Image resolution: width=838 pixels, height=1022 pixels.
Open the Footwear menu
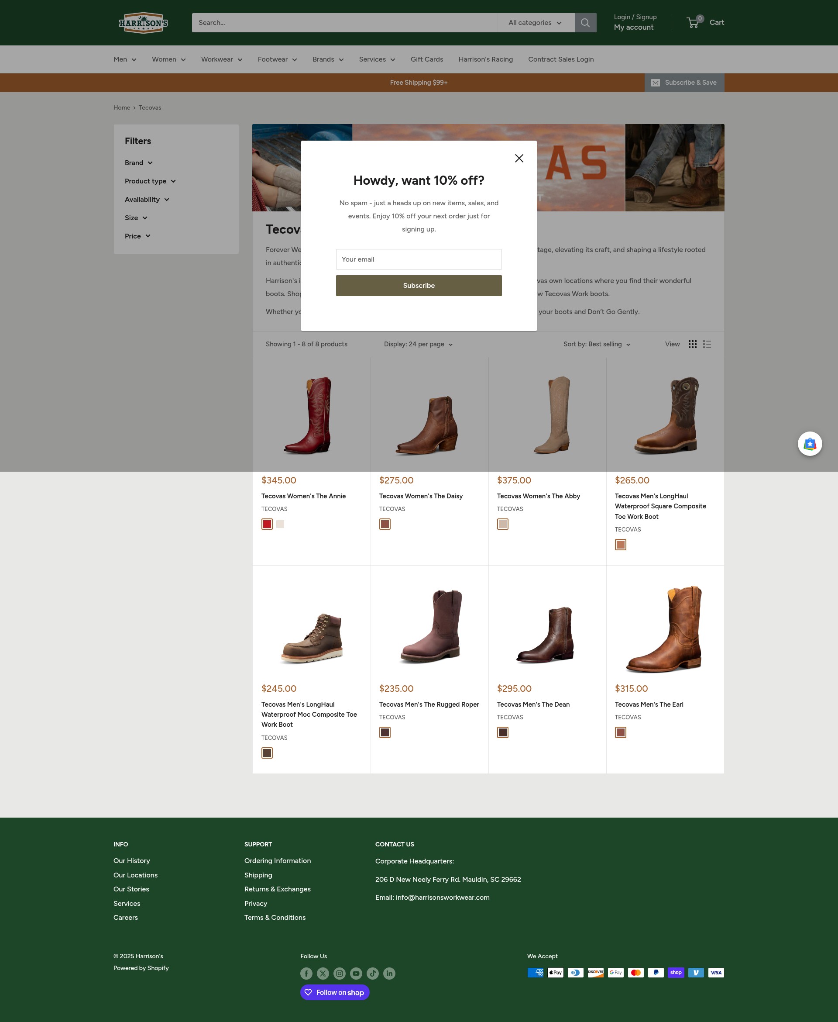tap(277, 59)
